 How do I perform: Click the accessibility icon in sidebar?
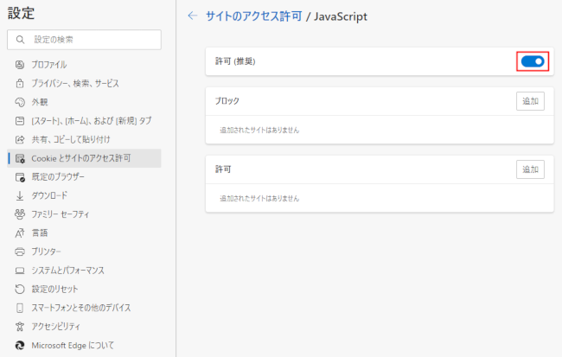pyautogui.click(x=19, y=326)
